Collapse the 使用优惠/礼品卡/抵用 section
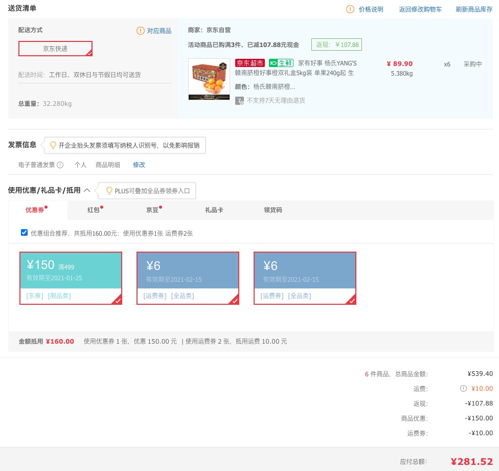Screen dimensions: 499x471 [x=87, y=190]
